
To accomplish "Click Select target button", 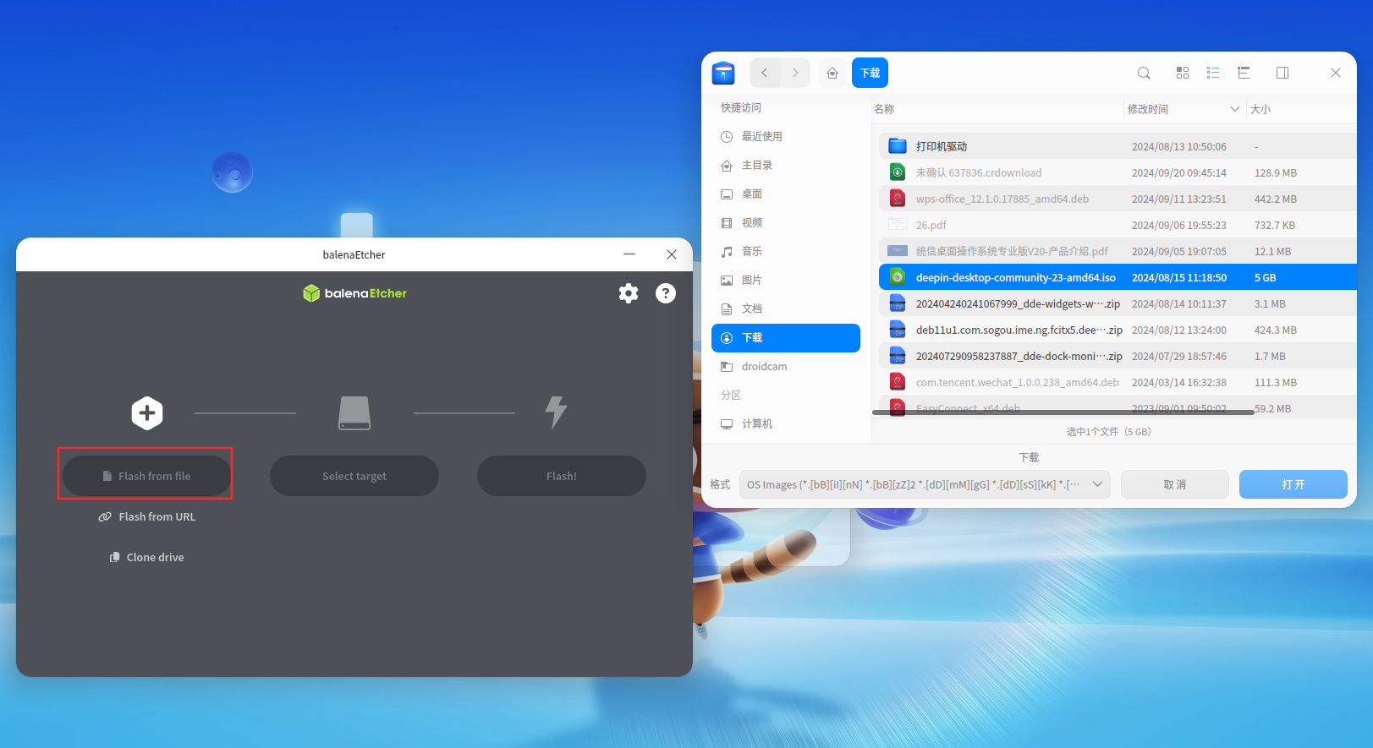I will click(354, 476).
